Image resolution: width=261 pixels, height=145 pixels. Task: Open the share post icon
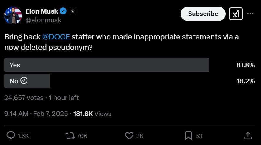pos(248,136)
